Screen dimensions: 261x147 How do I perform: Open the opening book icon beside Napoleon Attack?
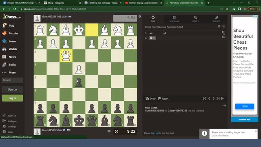[219, 26]
